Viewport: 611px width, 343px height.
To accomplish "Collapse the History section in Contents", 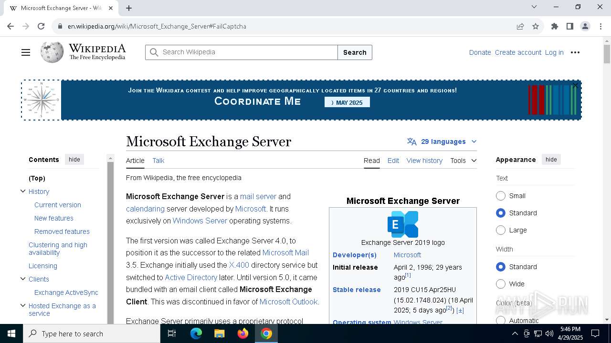I will click(22, 191).
